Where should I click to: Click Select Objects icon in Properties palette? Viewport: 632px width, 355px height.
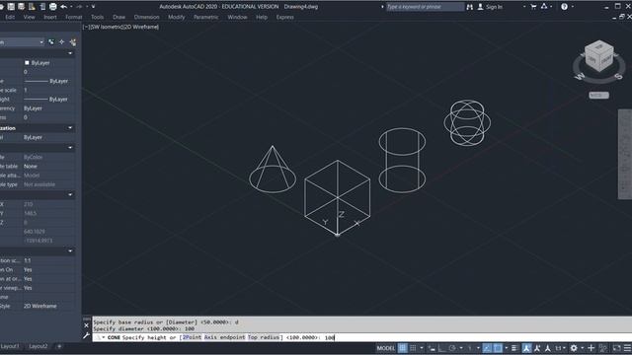click(x=61, y=41)
